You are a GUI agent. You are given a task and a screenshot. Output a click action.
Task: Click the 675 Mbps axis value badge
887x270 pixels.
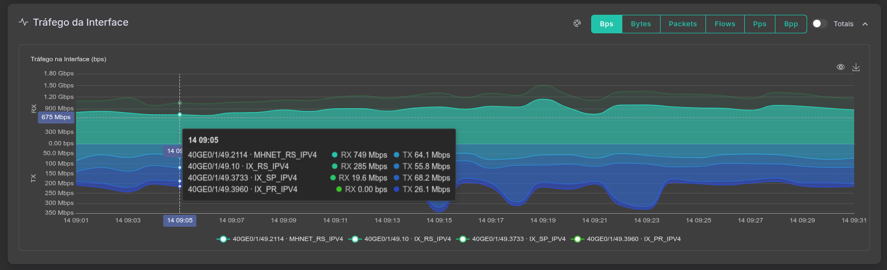click(56, 118)
